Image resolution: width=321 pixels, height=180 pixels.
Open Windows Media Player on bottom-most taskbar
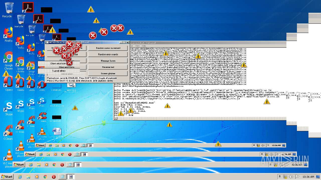[37, 177]
